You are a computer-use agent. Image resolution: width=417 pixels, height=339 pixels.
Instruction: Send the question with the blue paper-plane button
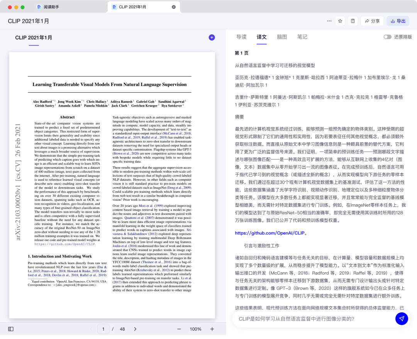tap(402, 319)
